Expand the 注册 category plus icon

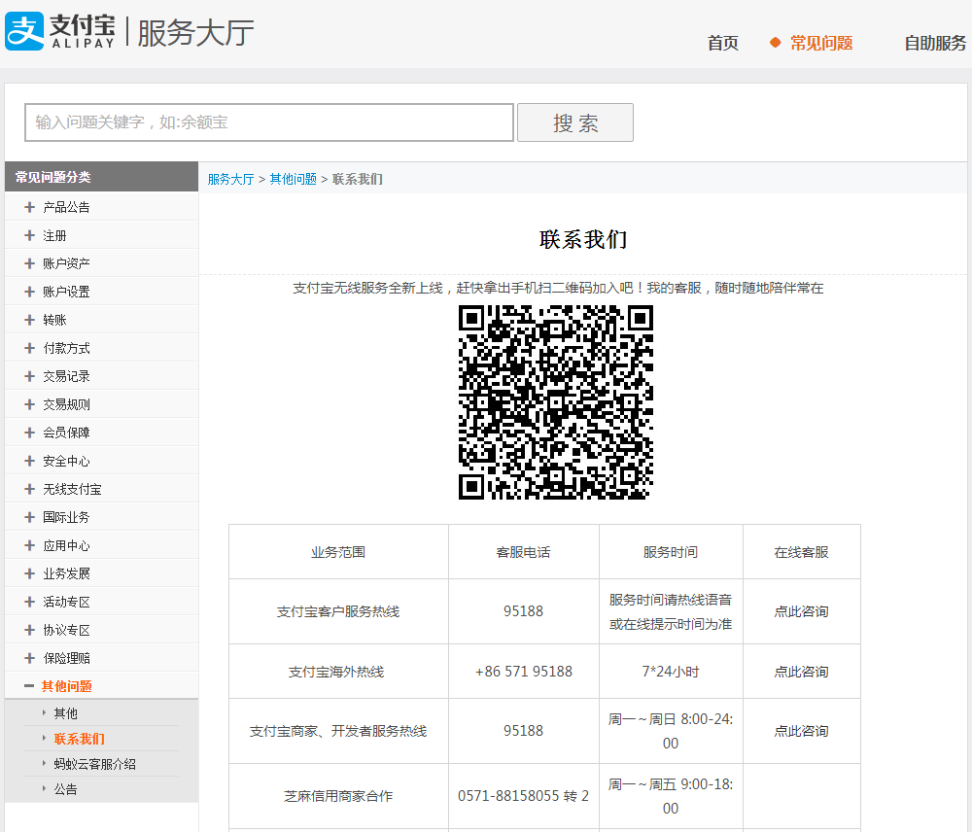29,235
